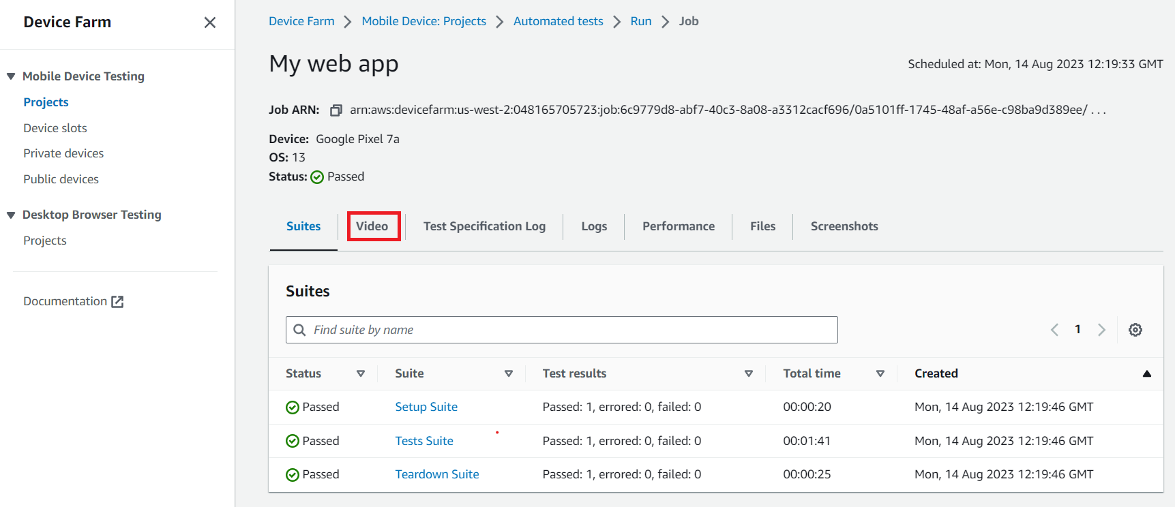Collapse the Mobile Device Testing section
Viewport: 1175px width, 507px height.
11,76
